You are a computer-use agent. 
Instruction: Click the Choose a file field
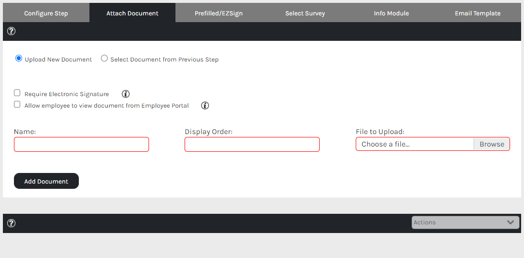click(x=414, y=144)
